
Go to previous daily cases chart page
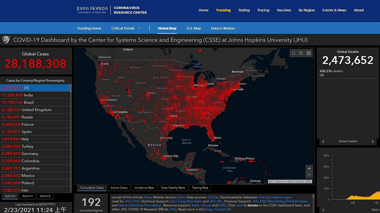(x=323, y=210)
